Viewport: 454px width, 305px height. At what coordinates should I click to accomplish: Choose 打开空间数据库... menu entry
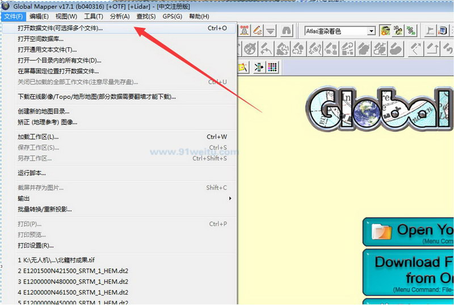tap(119, 39)
